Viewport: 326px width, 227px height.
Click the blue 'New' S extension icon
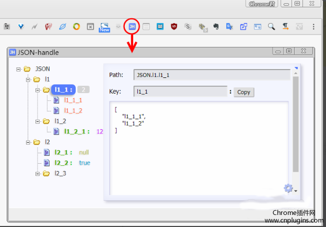(104, 27)
